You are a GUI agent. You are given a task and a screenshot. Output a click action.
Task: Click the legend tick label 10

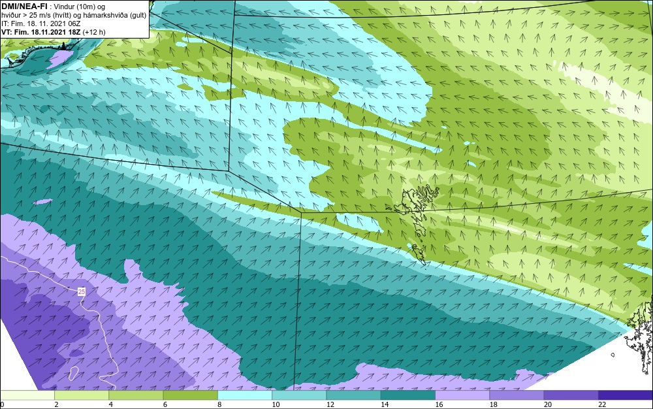click(276, 404)
